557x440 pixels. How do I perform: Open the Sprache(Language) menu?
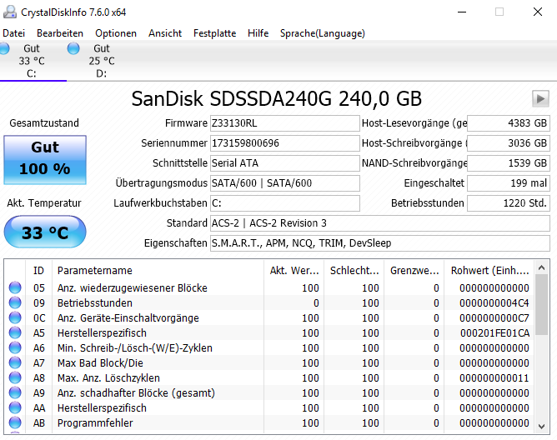(323, 33)
